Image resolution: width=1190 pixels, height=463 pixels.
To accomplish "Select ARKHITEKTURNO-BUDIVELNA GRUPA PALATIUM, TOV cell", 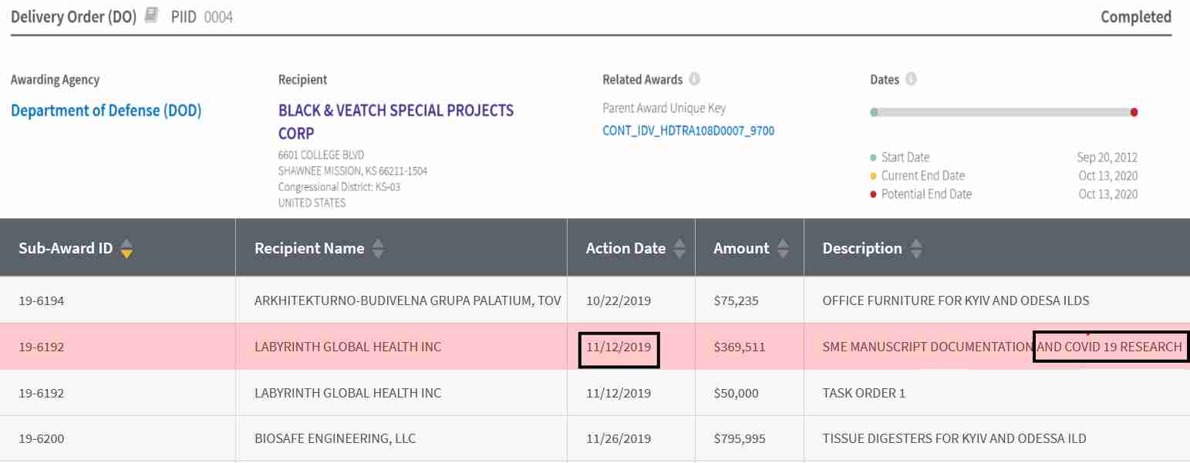I will 407,300.
